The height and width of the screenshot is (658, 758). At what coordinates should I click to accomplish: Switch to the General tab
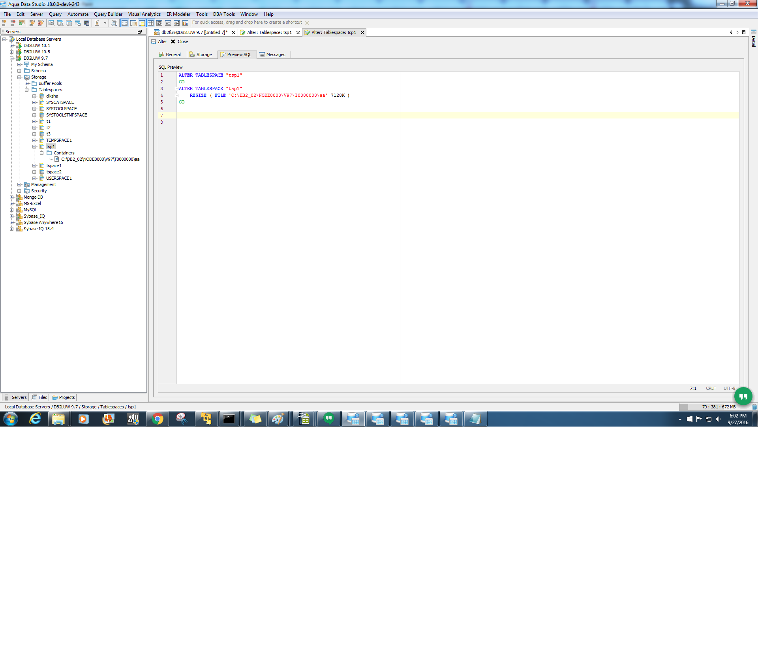click(170, 55)
